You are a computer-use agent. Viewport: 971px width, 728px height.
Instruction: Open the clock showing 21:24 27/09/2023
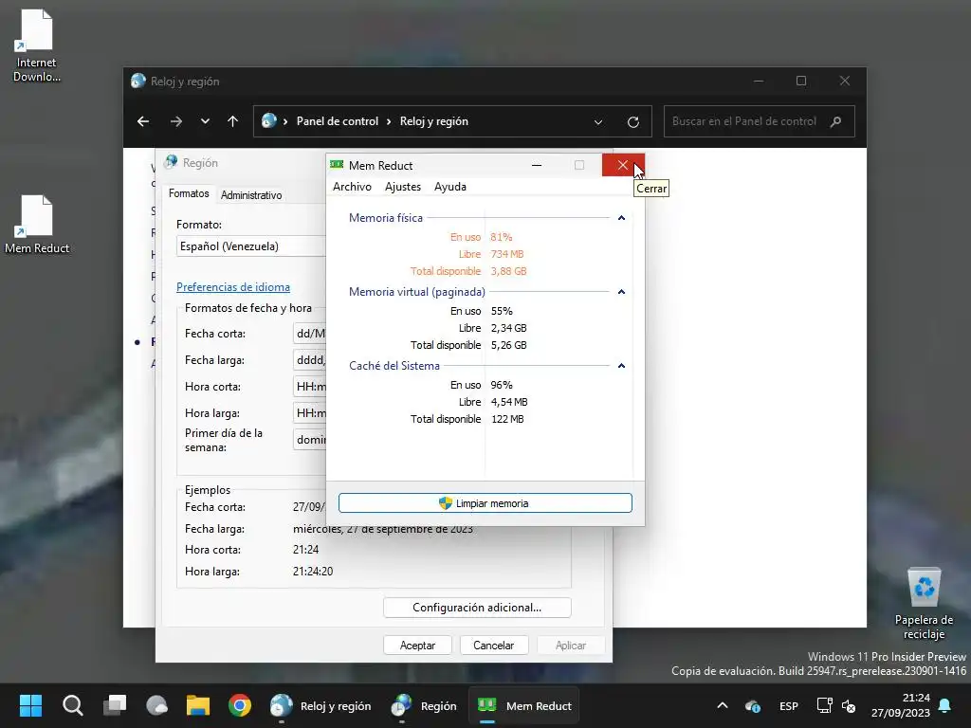pos(901,705)
